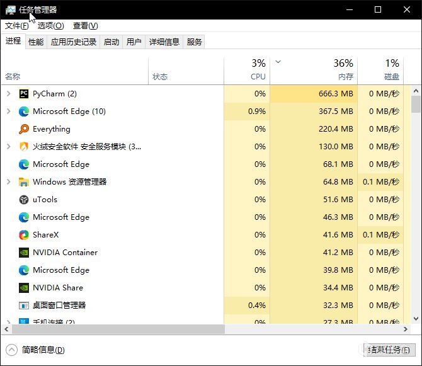
Task: Click the vertical scrollbar thumb
Action: pyautogui.click(x=416, y=105)
